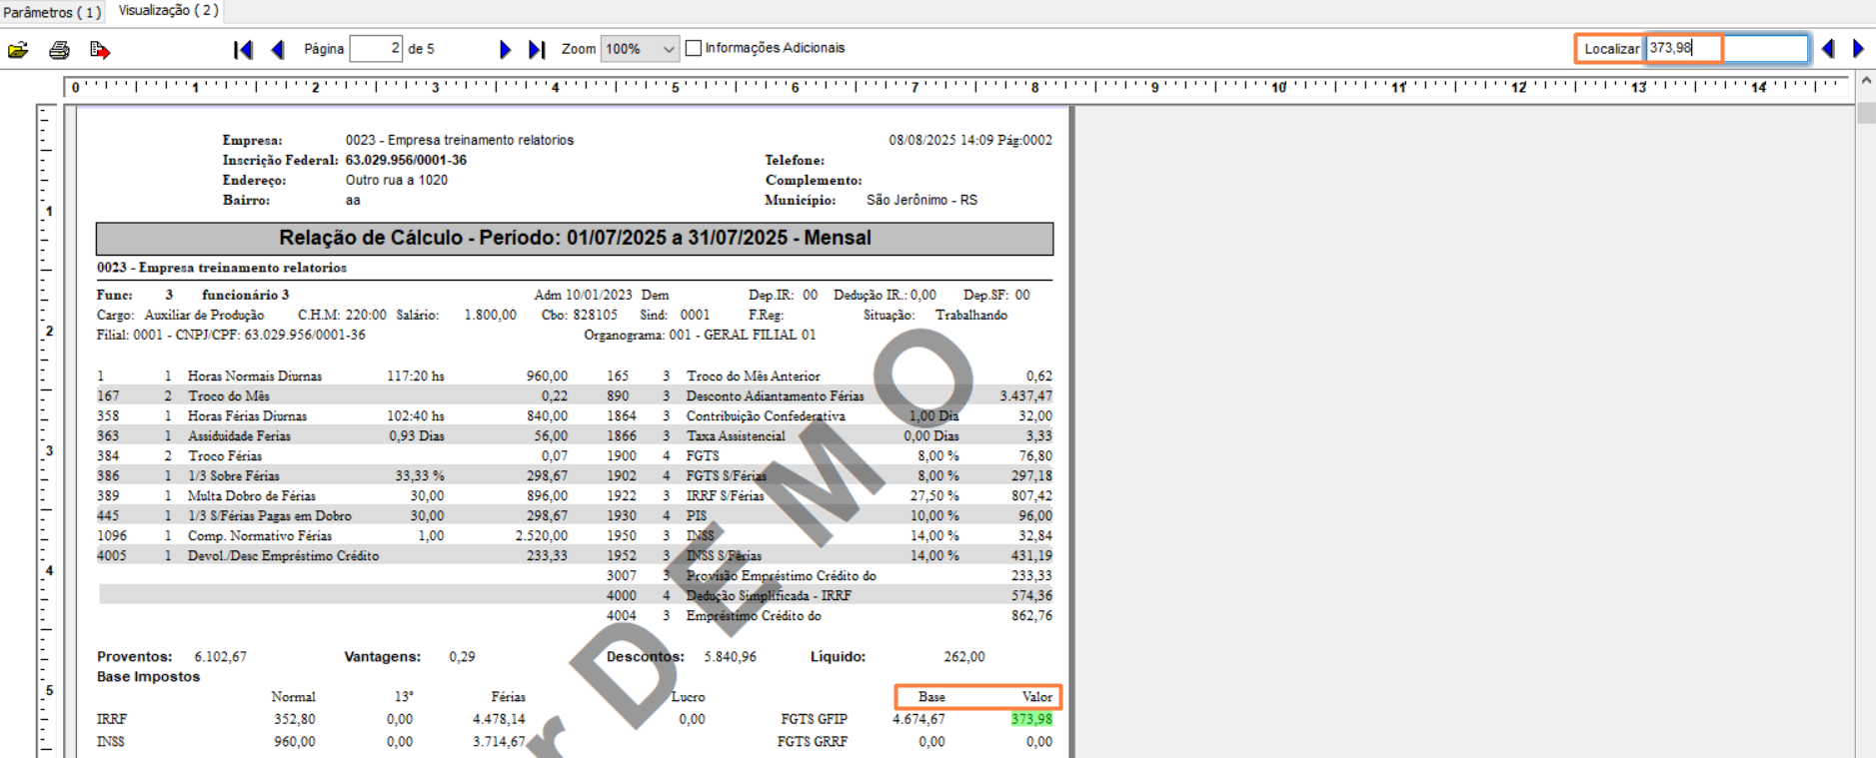Click the open folder icon

point(18,50)
